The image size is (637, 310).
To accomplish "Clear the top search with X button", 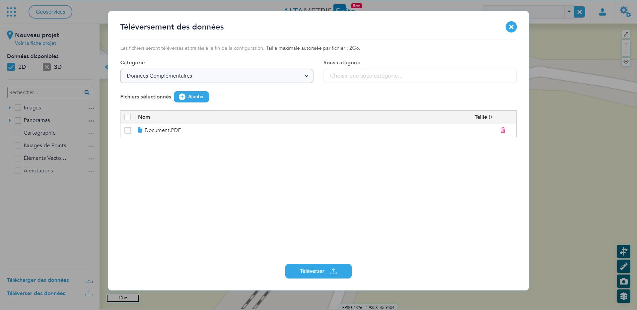I will click(x=580, y=12).
